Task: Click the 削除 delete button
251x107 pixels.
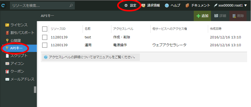Action: click(238, 16)
